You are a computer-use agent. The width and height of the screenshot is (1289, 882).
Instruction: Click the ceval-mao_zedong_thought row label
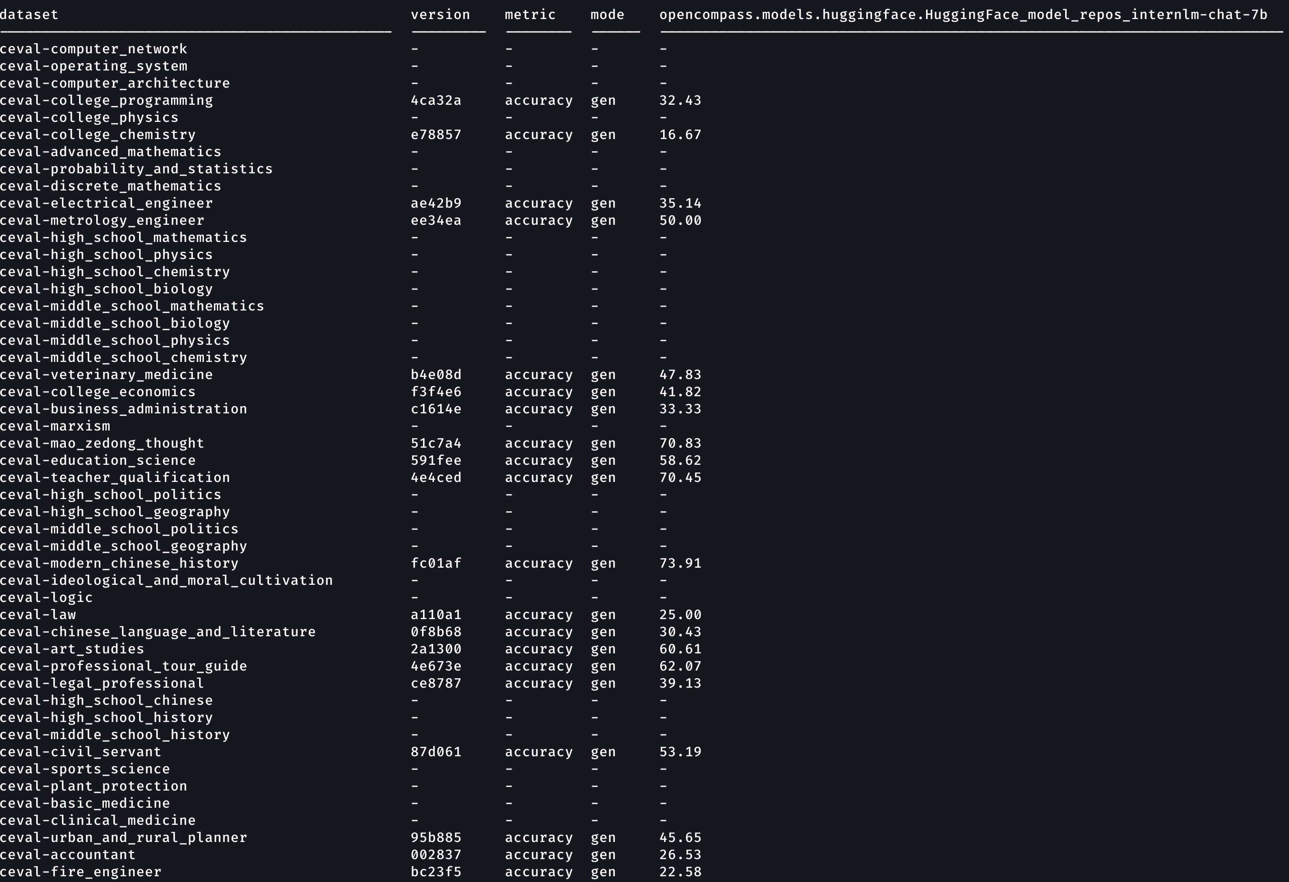102,443
